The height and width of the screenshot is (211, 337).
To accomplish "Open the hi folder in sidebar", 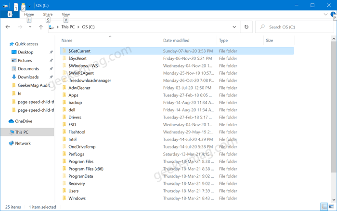I will click(x=20, y=93).
